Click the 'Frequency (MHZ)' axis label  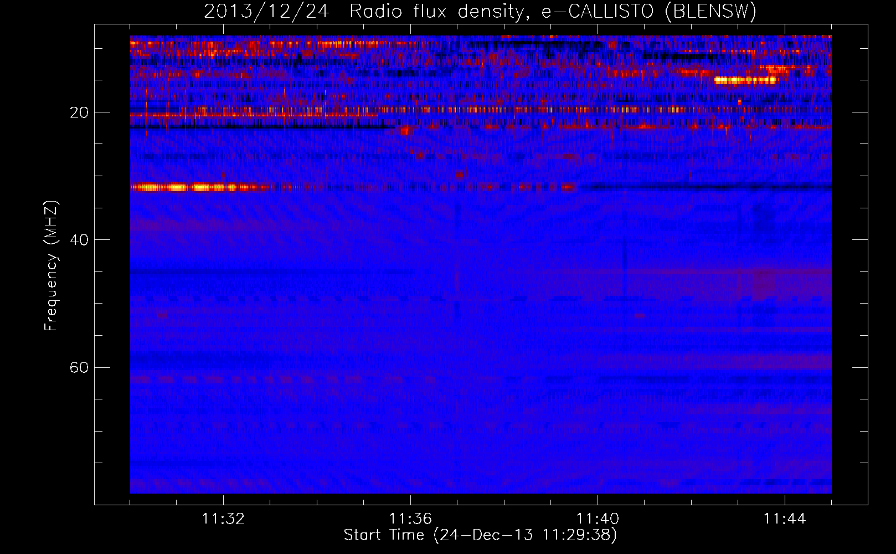tap(51, 265)
